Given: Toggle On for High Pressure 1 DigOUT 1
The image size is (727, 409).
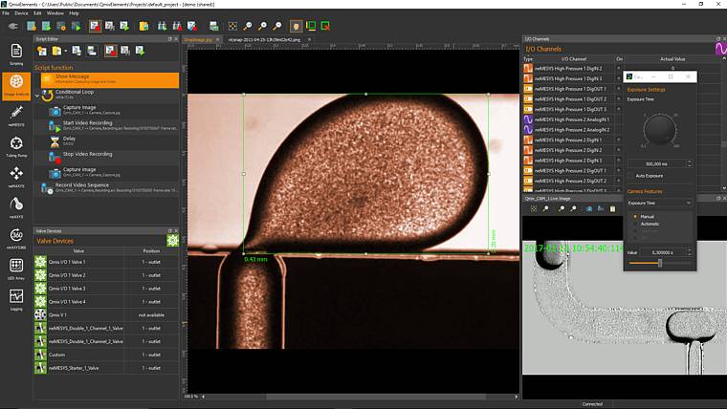Looking at the screenshot, I should point(619,89).
